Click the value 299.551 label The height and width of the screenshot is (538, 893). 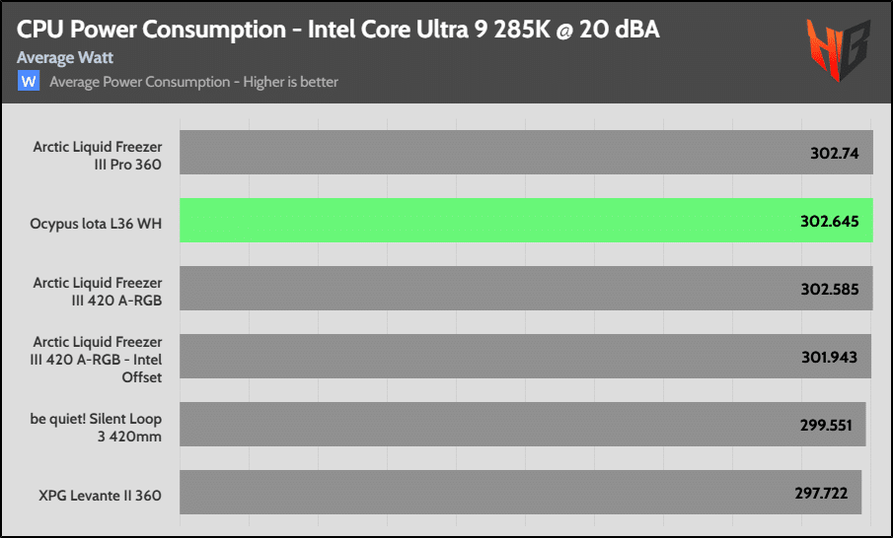[826, 425]
